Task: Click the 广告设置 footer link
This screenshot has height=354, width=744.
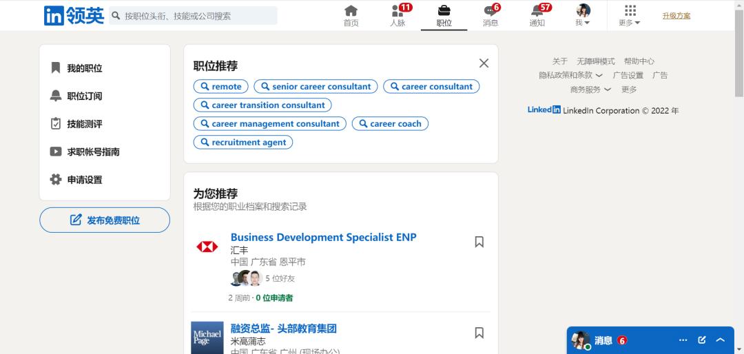Action: click(x=628, y=75)
